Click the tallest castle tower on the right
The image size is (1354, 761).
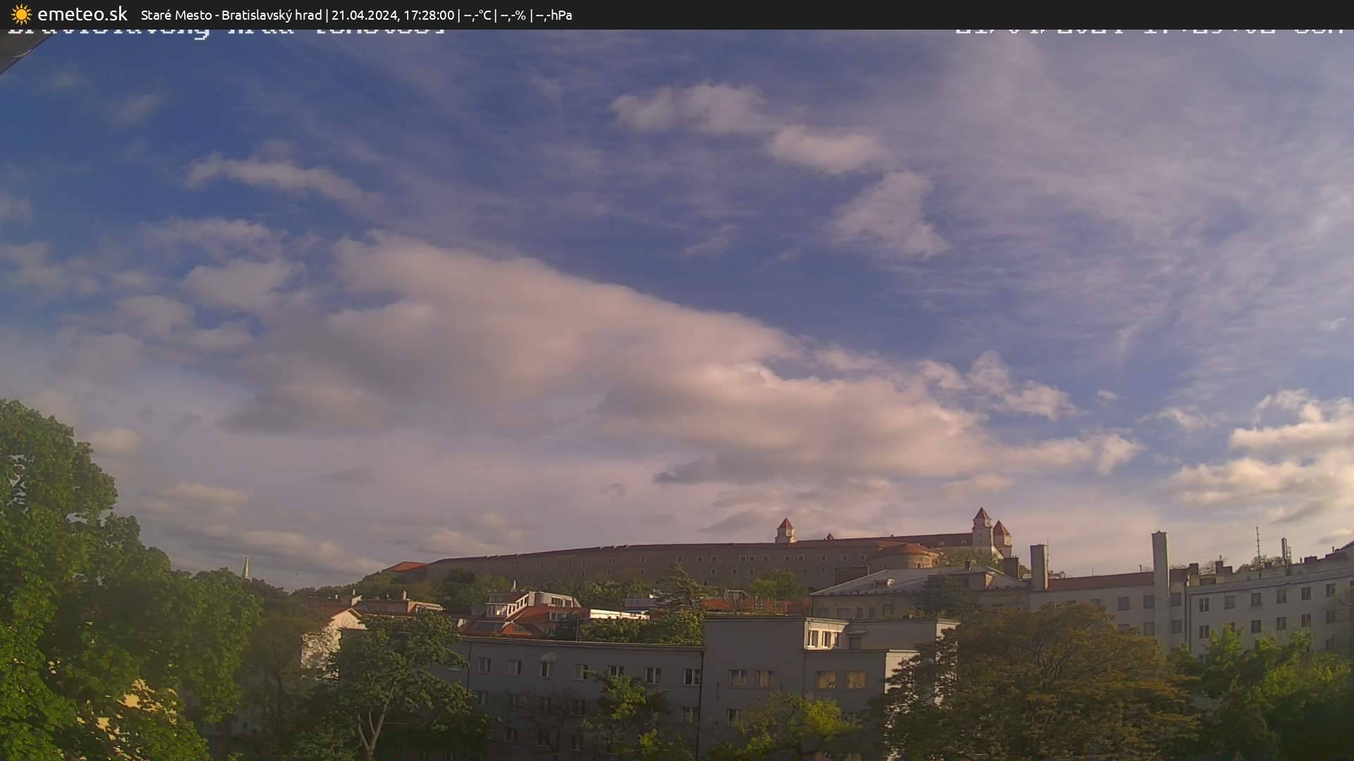click(x=981, y=528)
